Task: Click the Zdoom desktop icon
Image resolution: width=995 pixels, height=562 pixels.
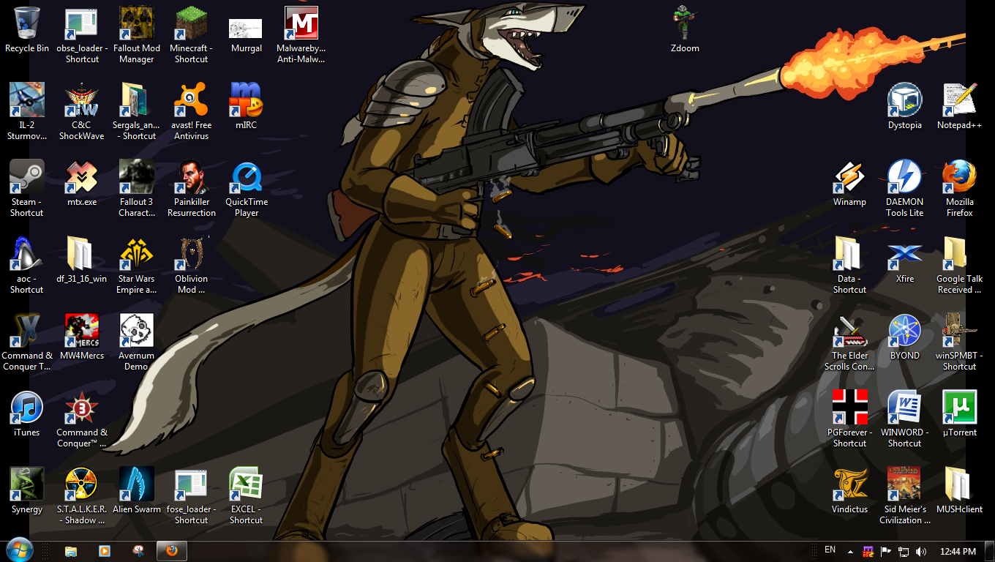Action: 685,24
